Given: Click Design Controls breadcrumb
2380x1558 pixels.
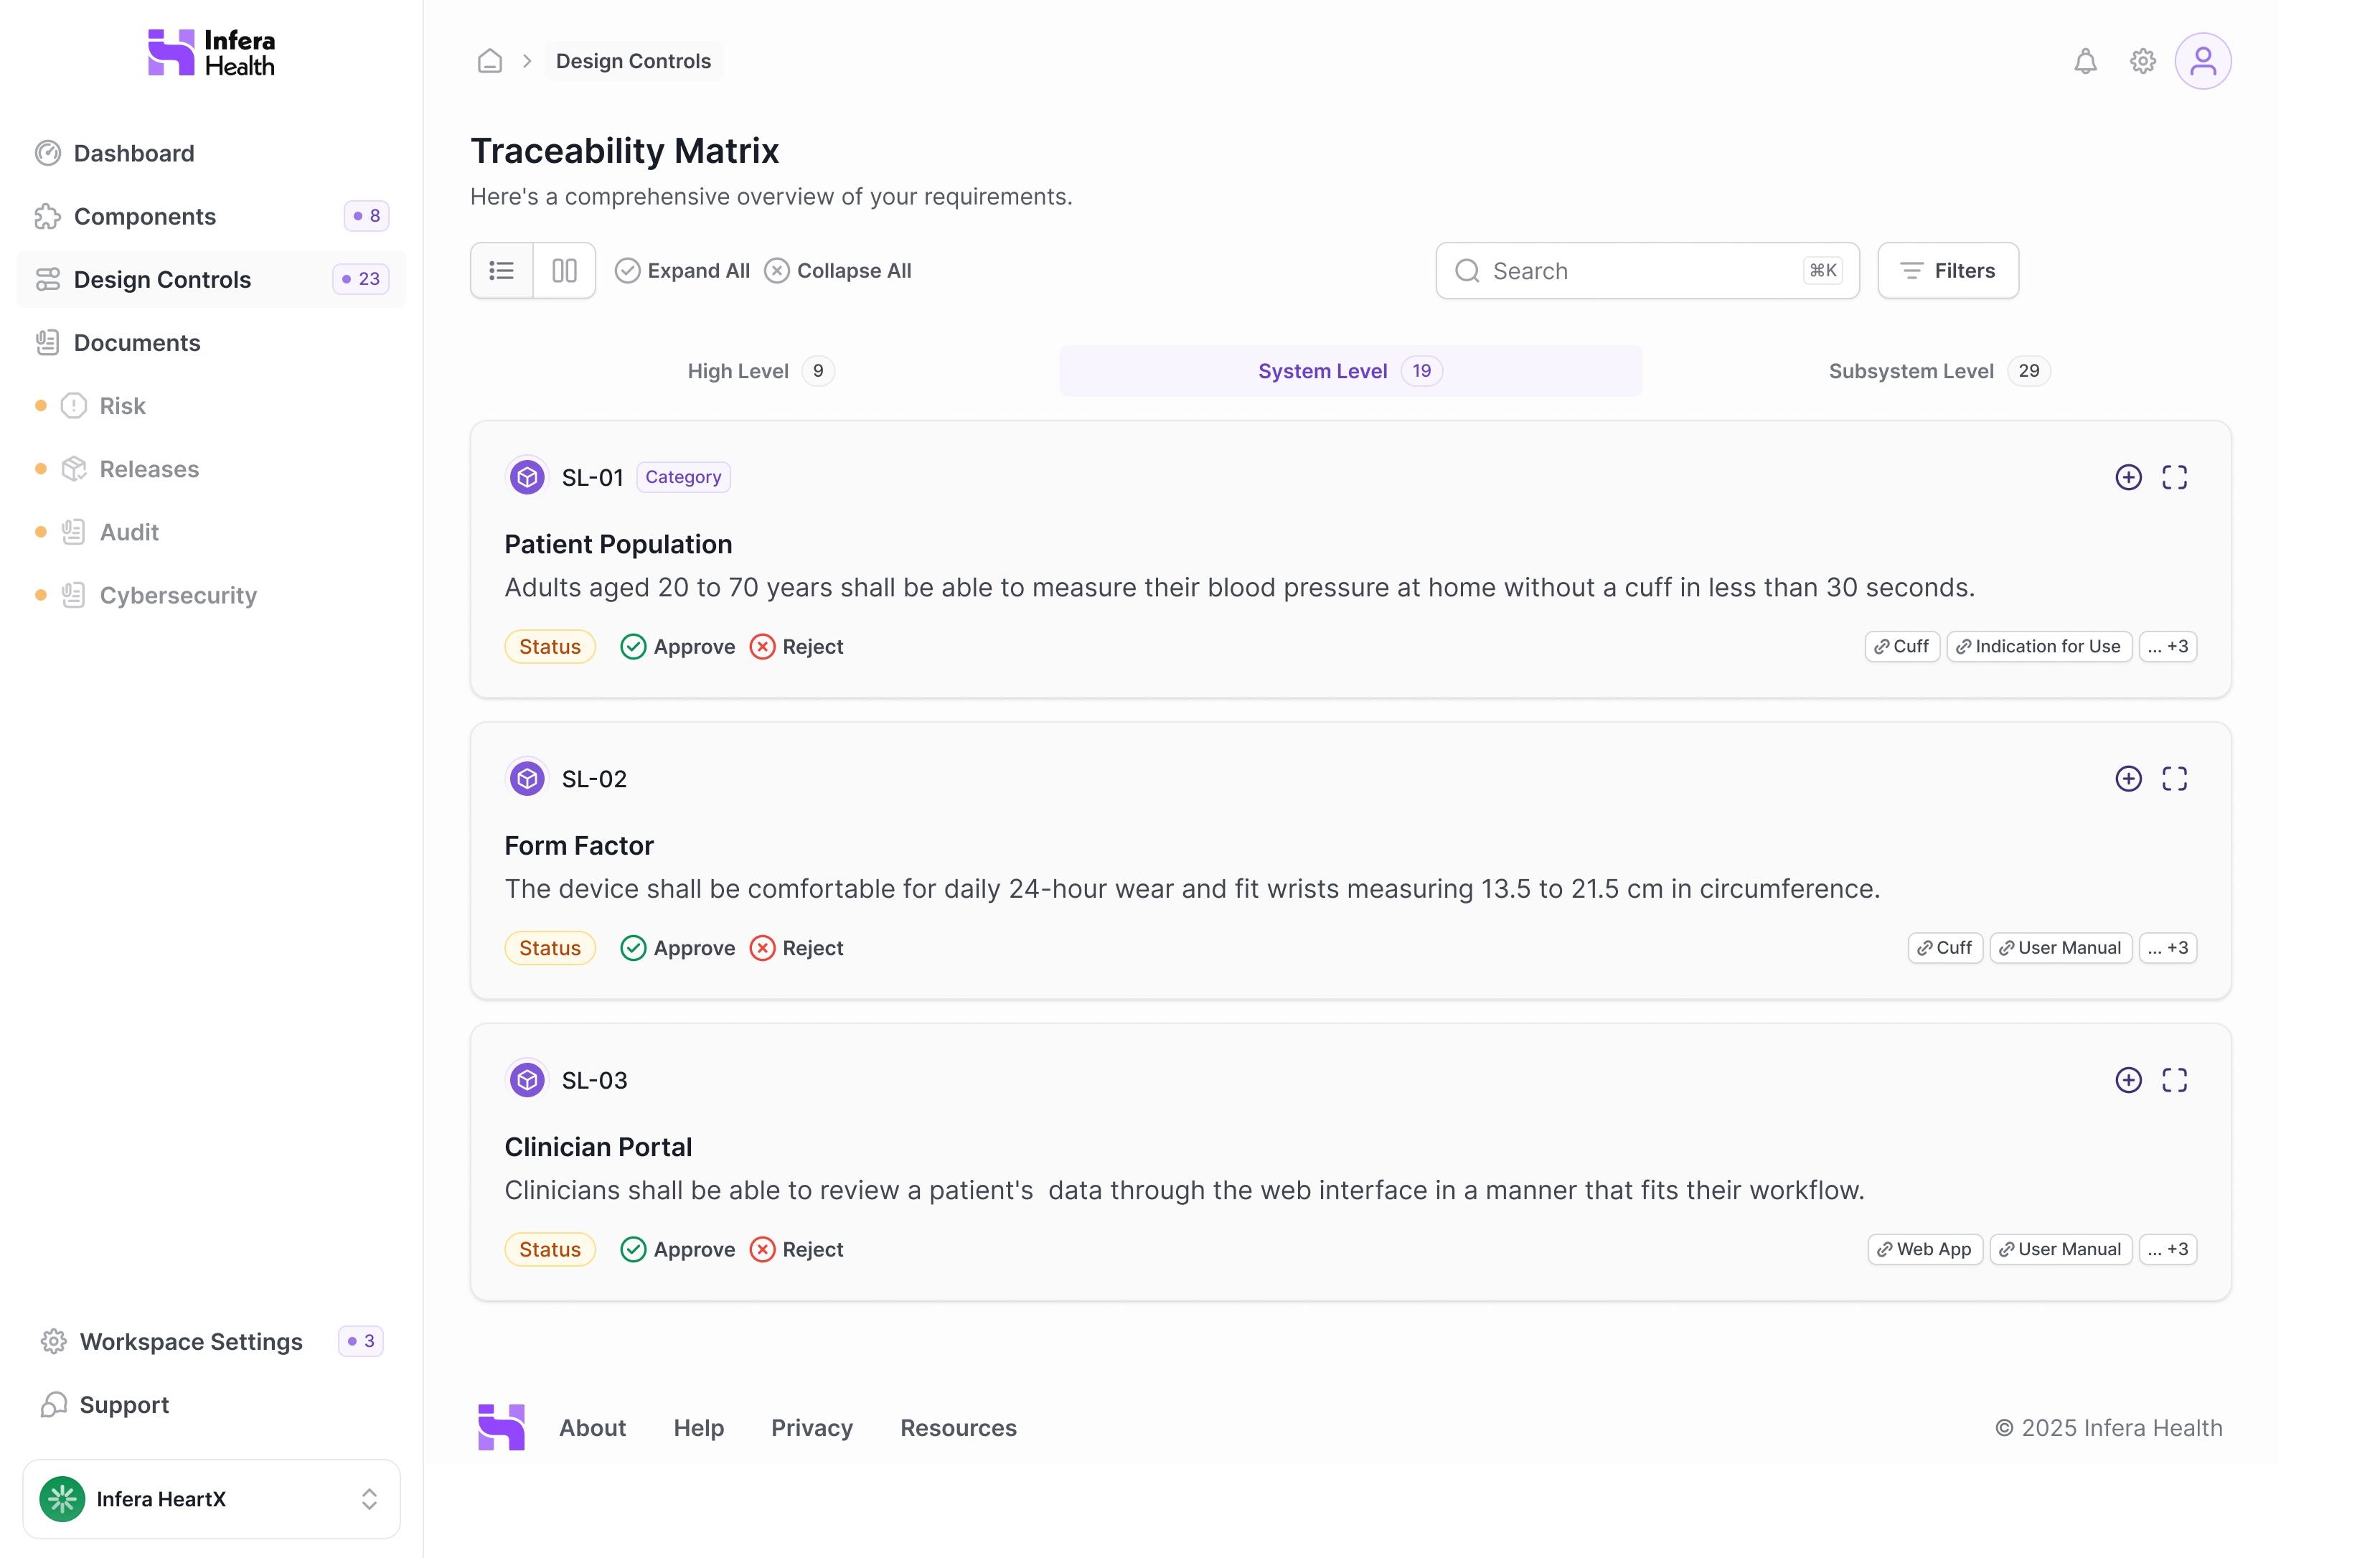Looking at the screenshot, I should (x=633, y=61).
